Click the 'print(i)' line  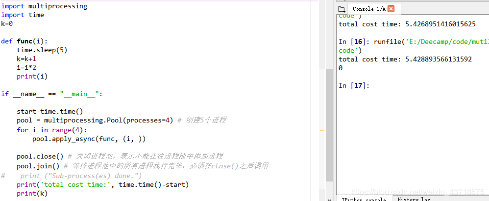click(x=32, y=77)
